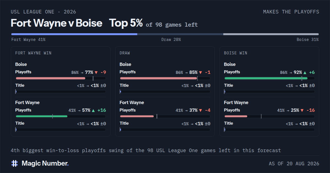Click the Fort Wayne 41% probability bar segment

click(x=74, y=34)
